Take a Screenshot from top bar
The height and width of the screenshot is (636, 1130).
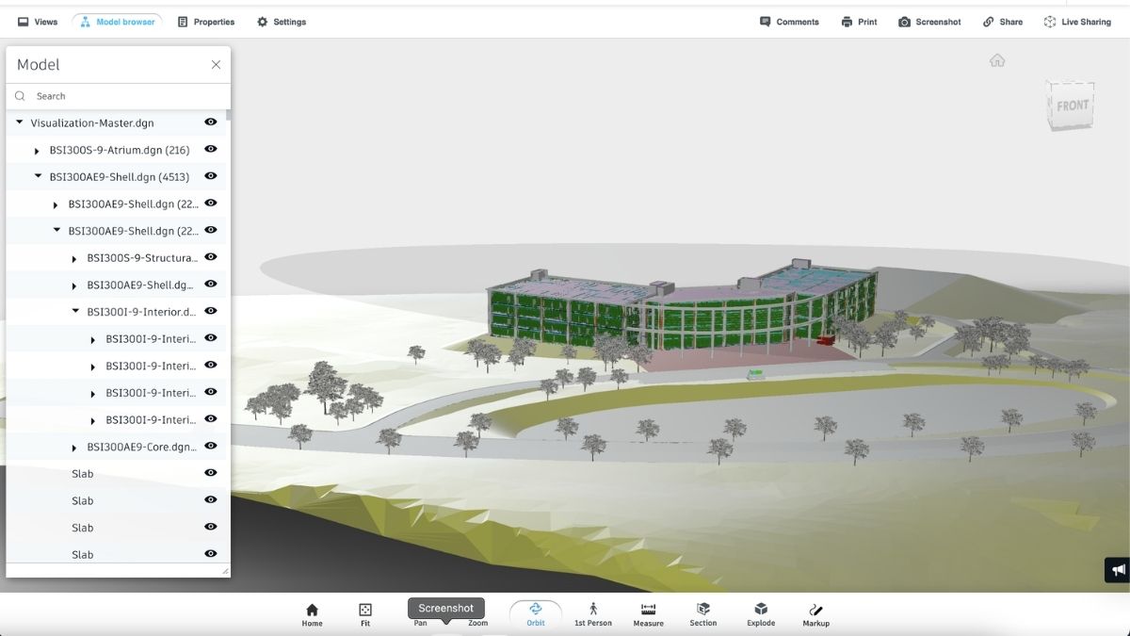pyautogui.click(x=929, y=22)
